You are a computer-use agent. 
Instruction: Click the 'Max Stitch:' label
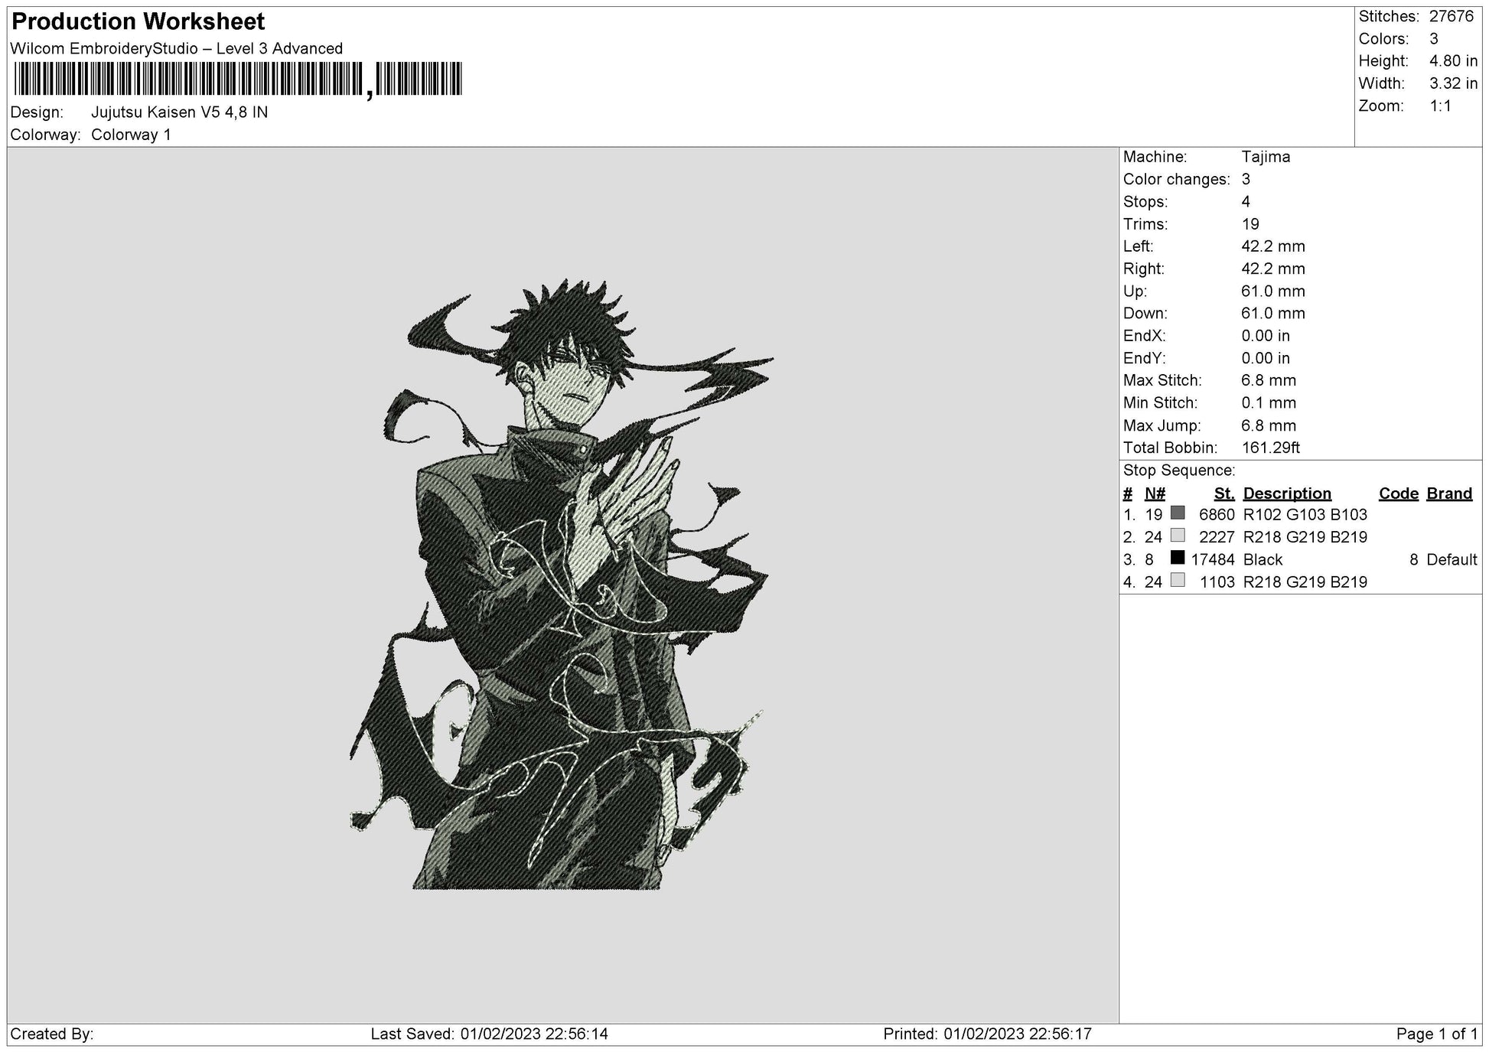point(1162,381)
